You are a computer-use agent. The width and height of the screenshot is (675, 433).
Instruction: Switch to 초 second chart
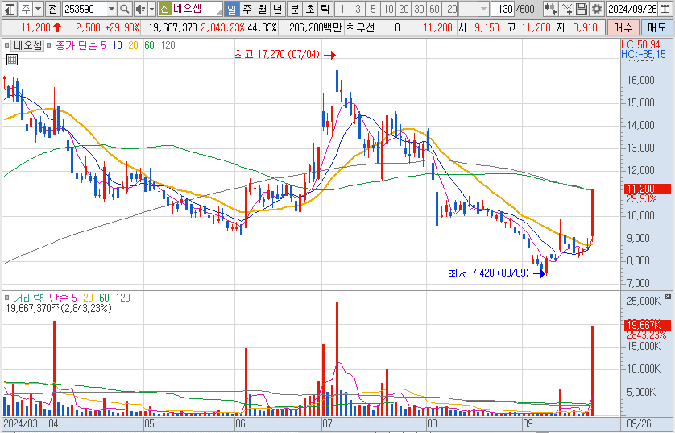click(310, 9)
